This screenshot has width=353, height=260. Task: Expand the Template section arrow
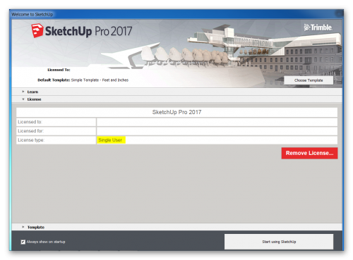tap(23, 227)
